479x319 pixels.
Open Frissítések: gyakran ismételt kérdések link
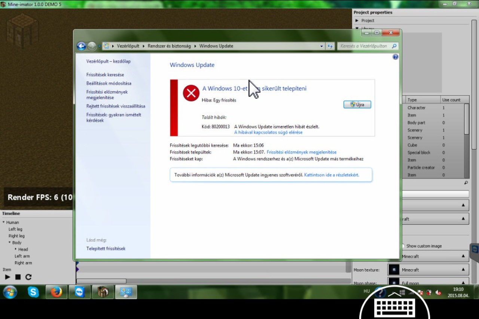click(x=114, y=117)
